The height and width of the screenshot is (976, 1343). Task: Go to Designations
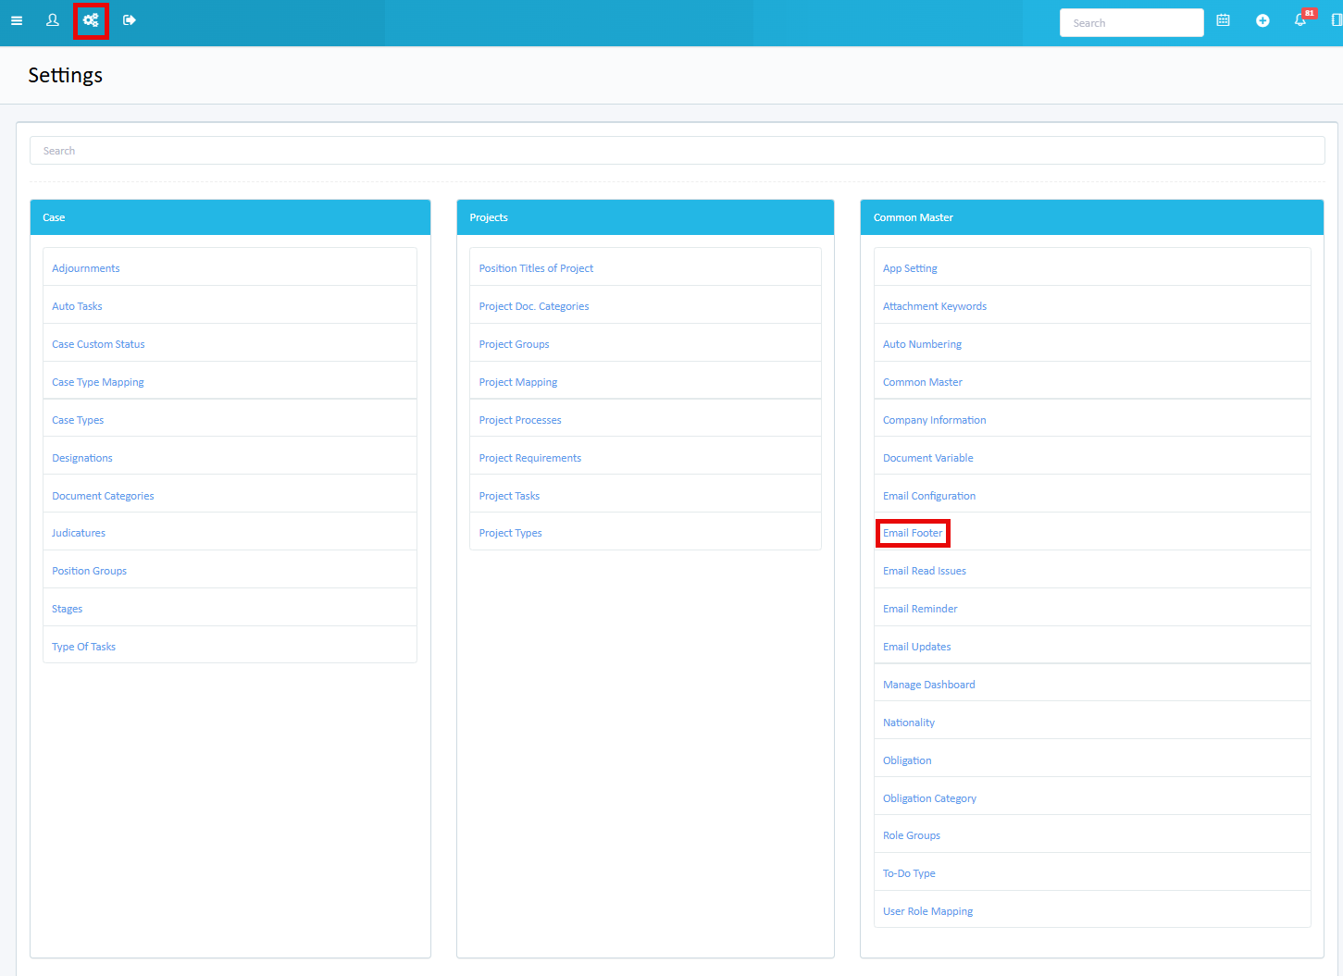pos(82,458)
